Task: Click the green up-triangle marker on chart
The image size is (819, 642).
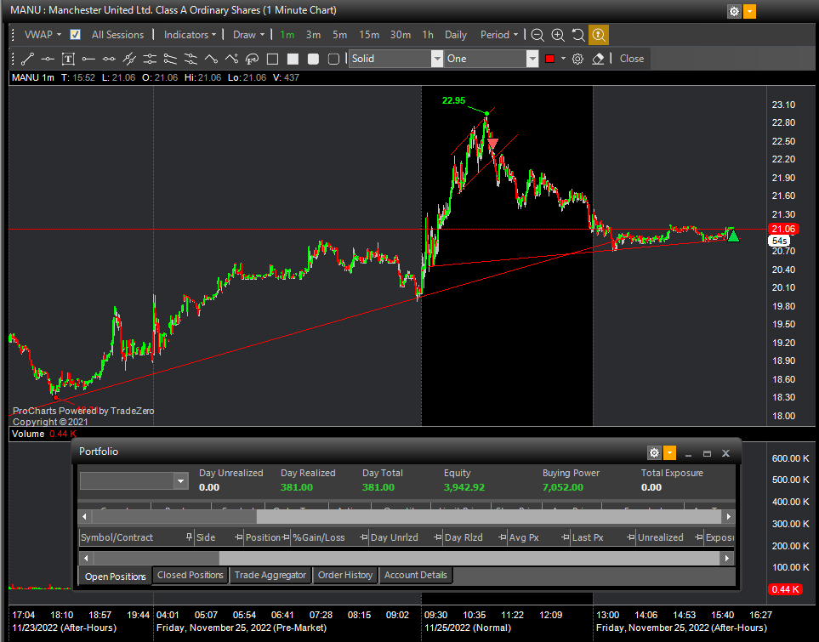Action: 734,236
